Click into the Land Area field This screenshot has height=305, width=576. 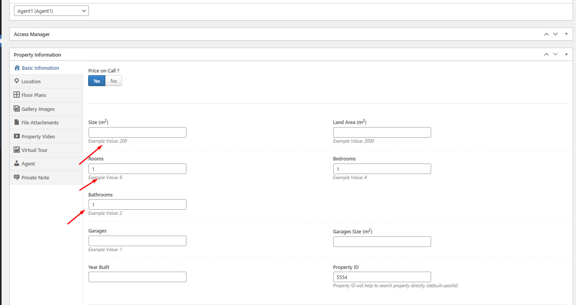coord(382,132)
